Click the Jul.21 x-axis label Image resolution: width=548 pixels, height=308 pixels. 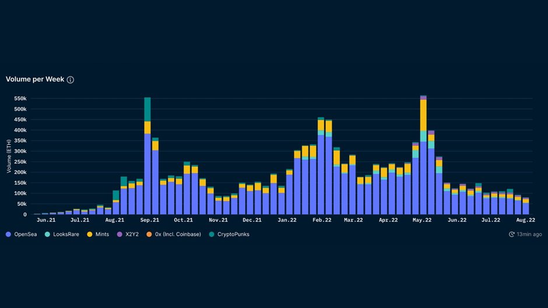(80, 220)
